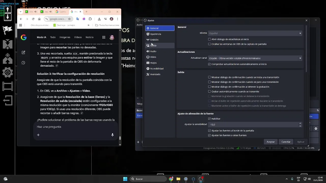Click Aceptar button in Ajustes
Viewport: 326px width, 183px height.
pyautogui.click(x=271, y=142)
